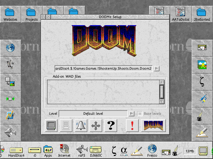Click inkwell quill icon on icon bar
The height and width of the screenshot is (159, 213).
click(x=175, y=151)
